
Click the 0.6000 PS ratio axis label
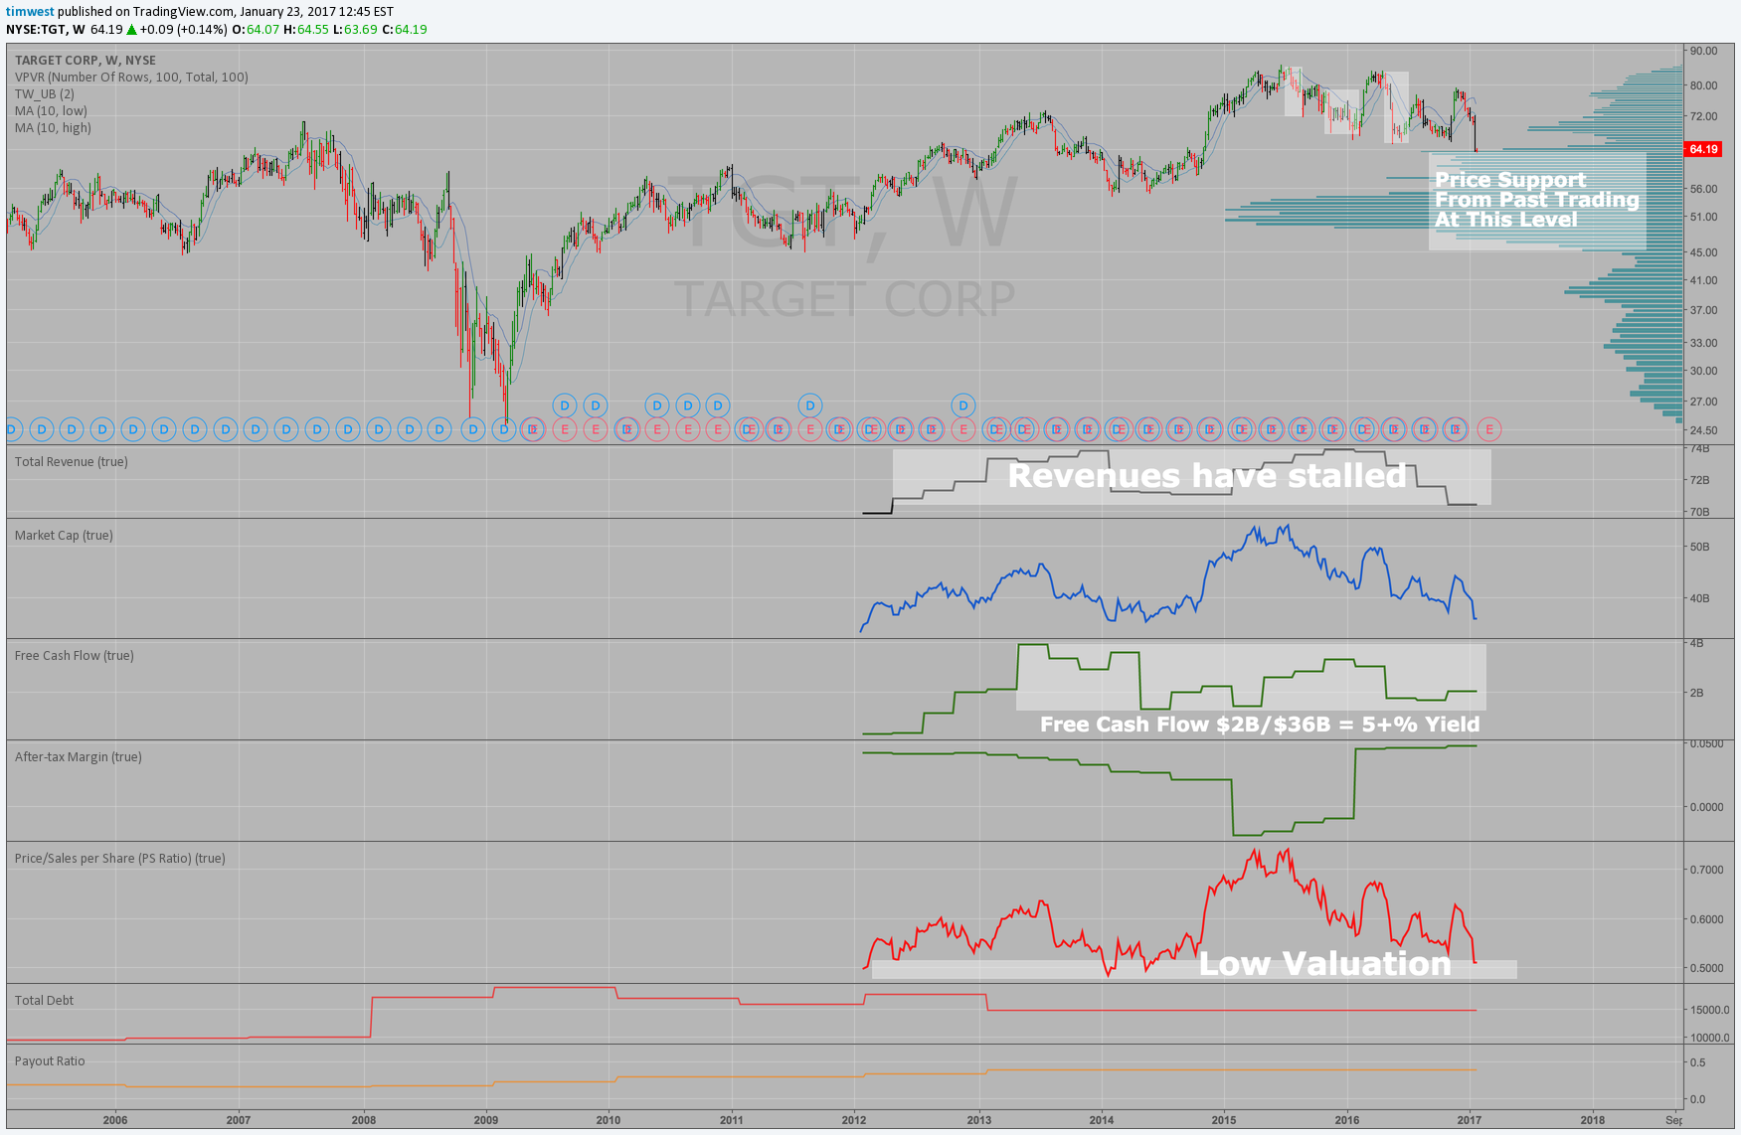tap(1707, 919)
